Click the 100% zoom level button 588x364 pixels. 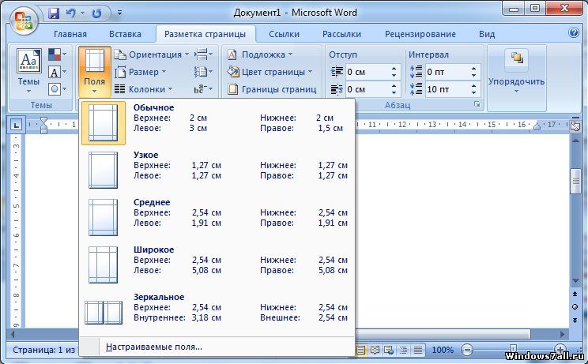pos(443,350)
